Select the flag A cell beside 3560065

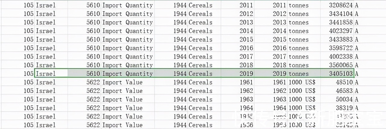(x=357, y=65)
